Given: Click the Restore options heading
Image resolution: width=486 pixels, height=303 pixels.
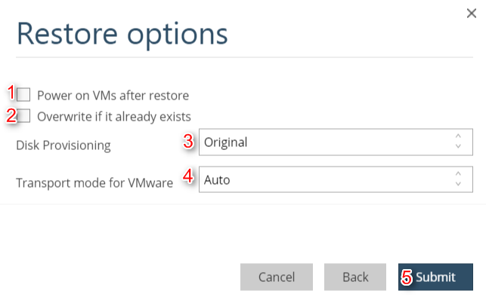Looking at the screenshot, I should click(122, 35).
